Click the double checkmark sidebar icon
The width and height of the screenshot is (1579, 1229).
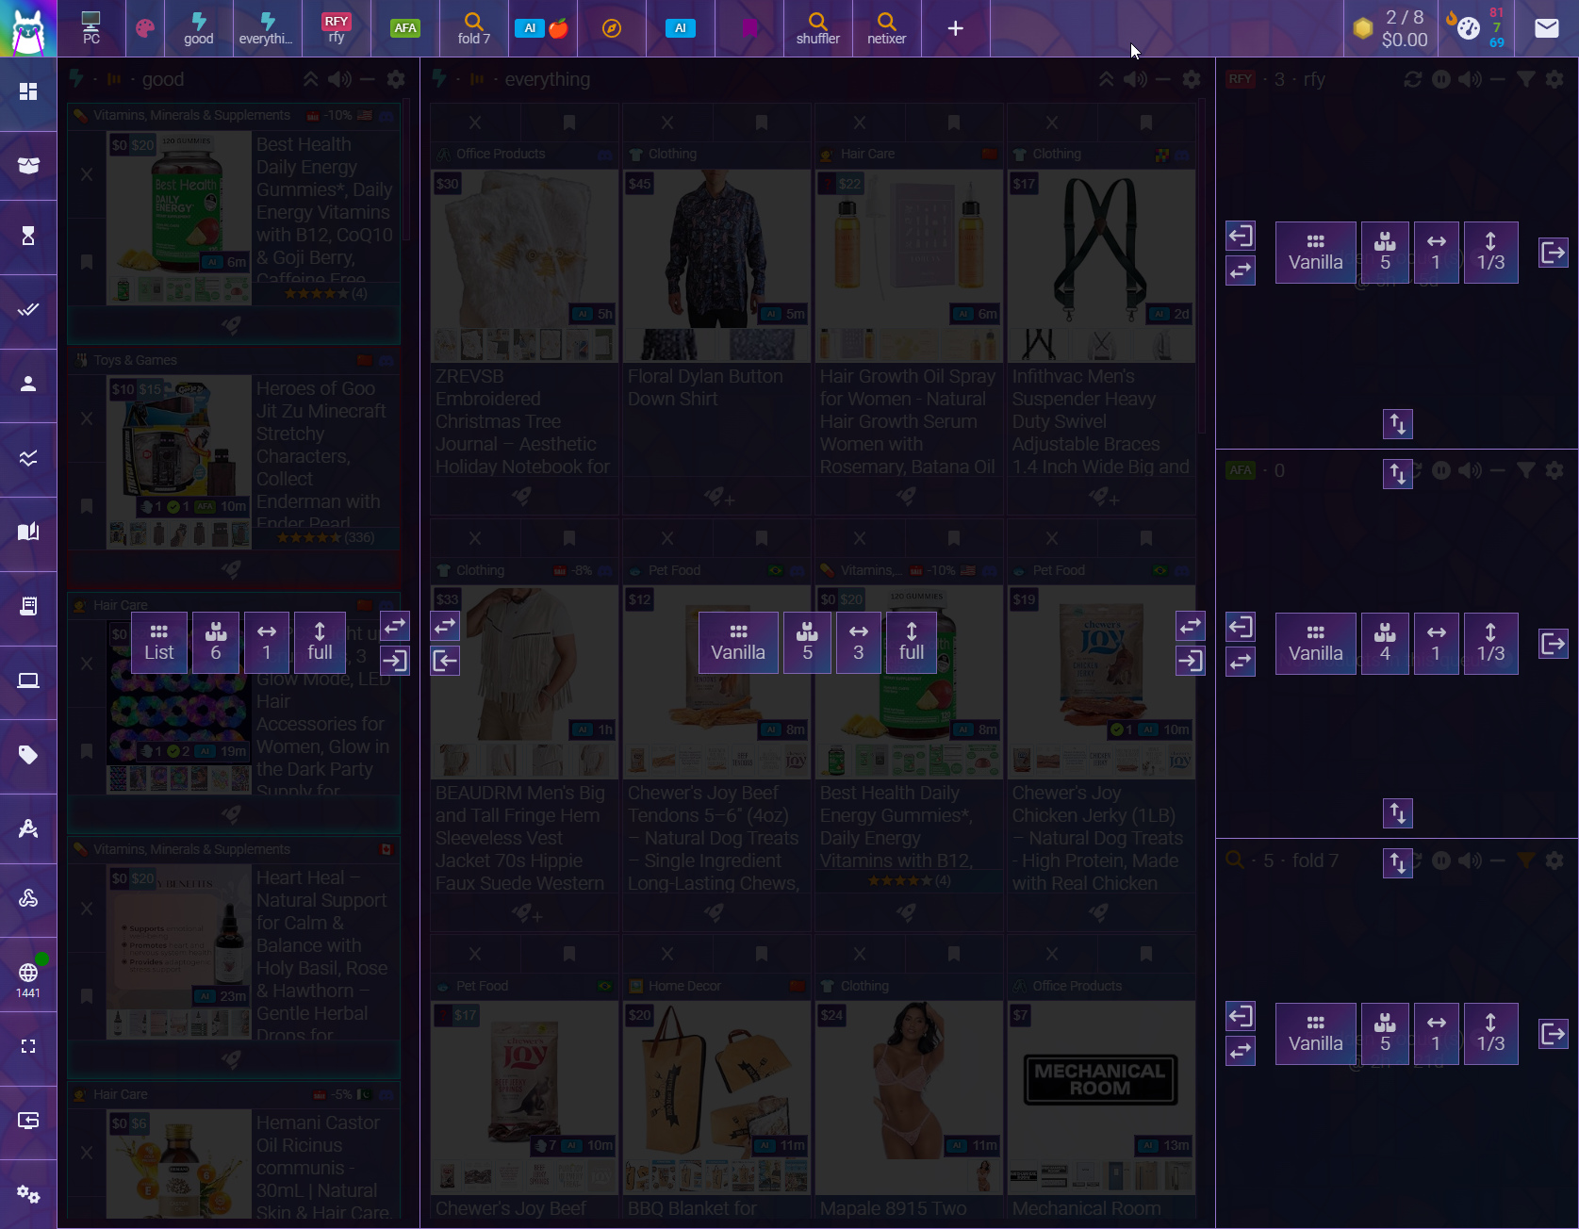pyautogui.click(x=28, y=309)
